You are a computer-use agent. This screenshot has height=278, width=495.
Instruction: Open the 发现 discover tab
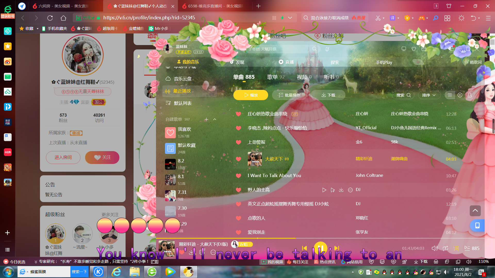[x=237, y=62]
